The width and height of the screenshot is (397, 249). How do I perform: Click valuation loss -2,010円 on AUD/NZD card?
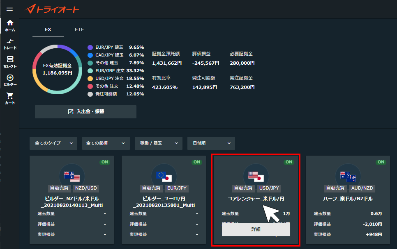point(372,224)
